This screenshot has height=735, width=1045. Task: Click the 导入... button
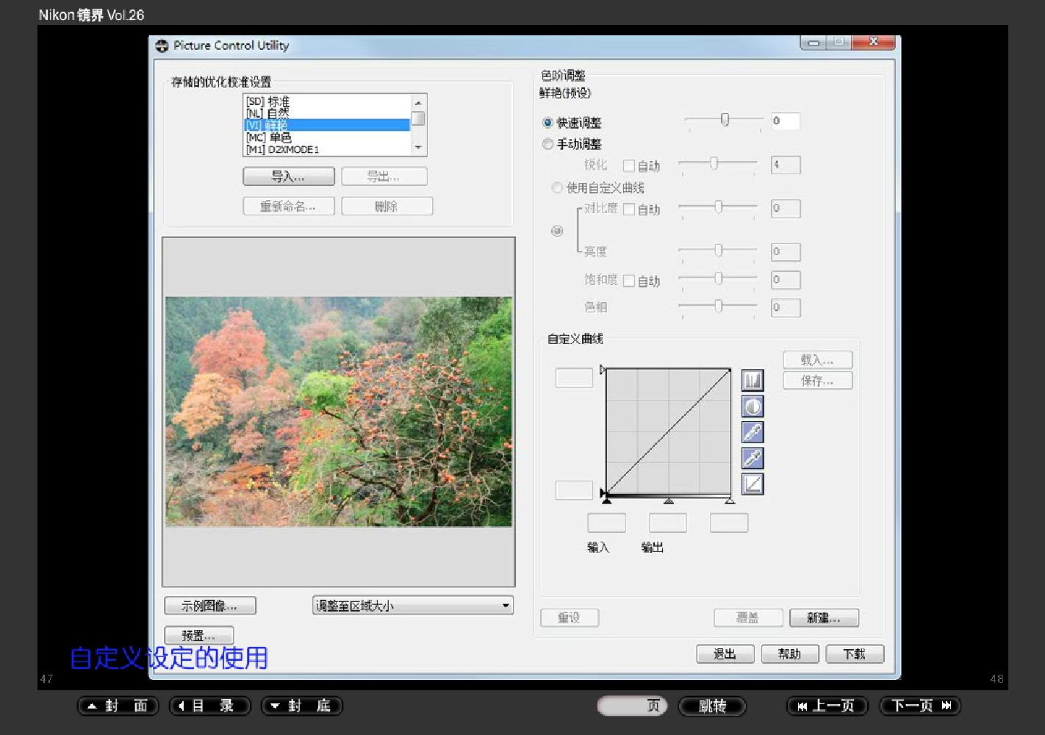click(x=288, y=176)
